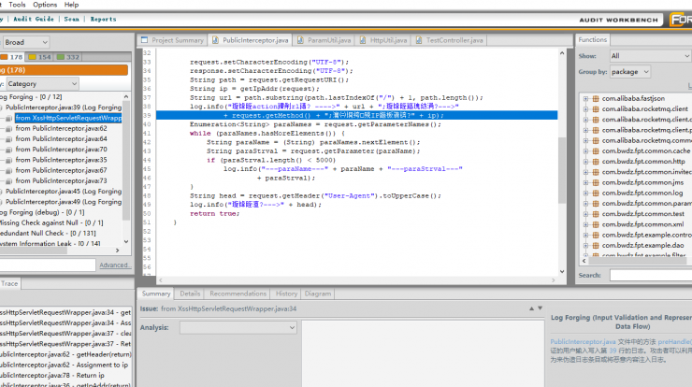Open the Analysis dropdown

pos(238,328)
